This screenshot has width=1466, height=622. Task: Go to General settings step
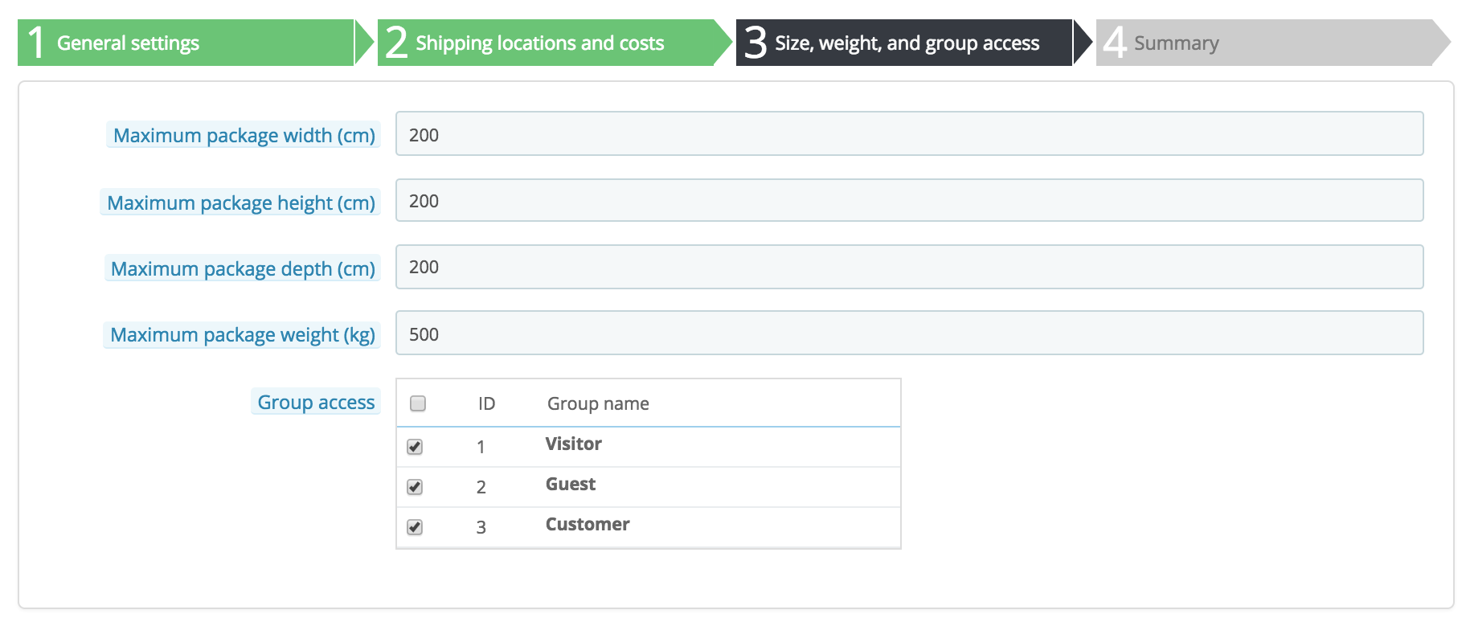point(186,43)
